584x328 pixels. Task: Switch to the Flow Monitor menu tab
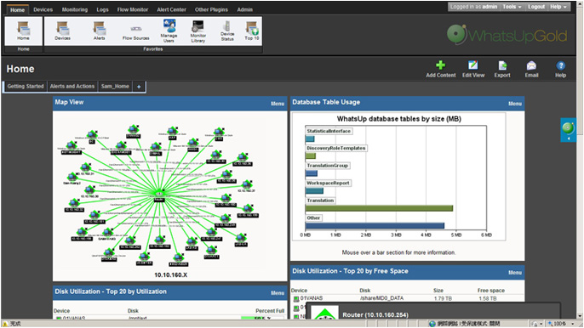coord(133,9)
